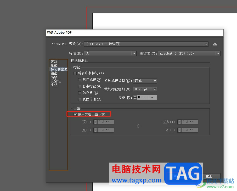
Task: Enable the 颜色条 checkbox
Action: (80, 93)
